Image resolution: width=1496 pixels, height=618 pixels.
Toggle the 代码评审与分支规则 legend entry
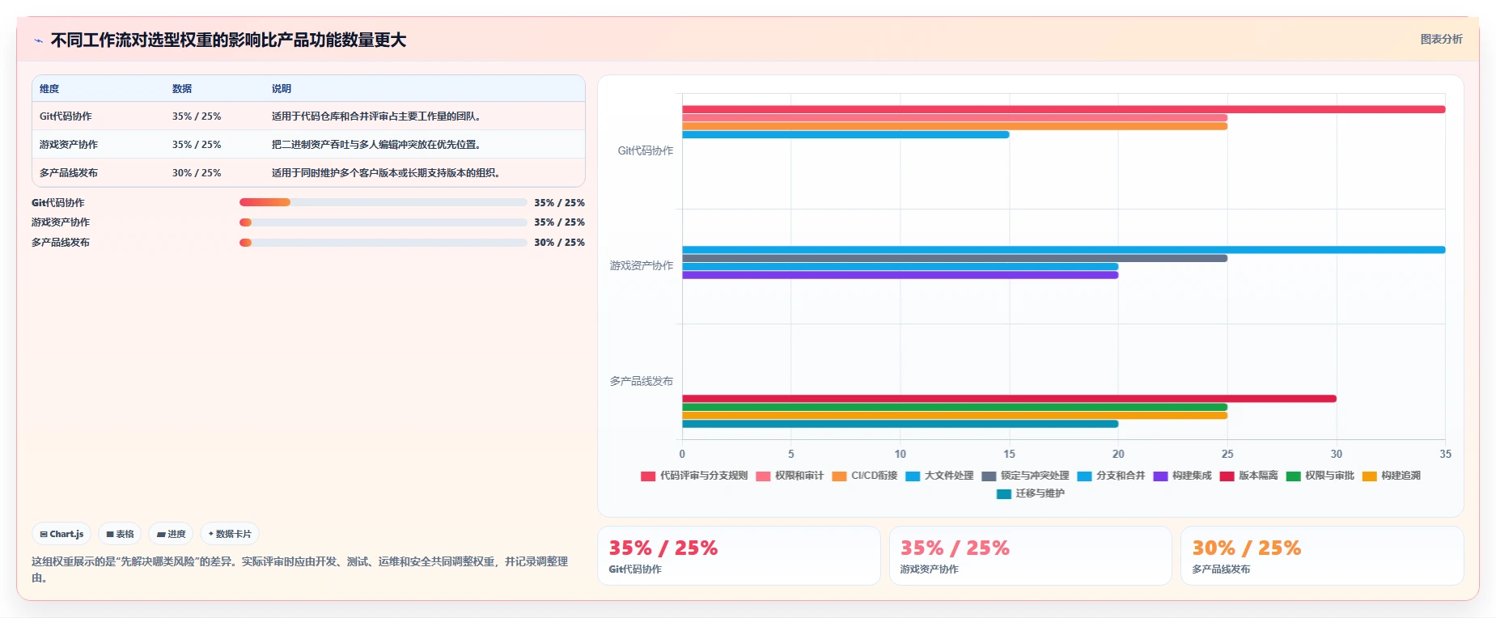(x=694, y=476)
